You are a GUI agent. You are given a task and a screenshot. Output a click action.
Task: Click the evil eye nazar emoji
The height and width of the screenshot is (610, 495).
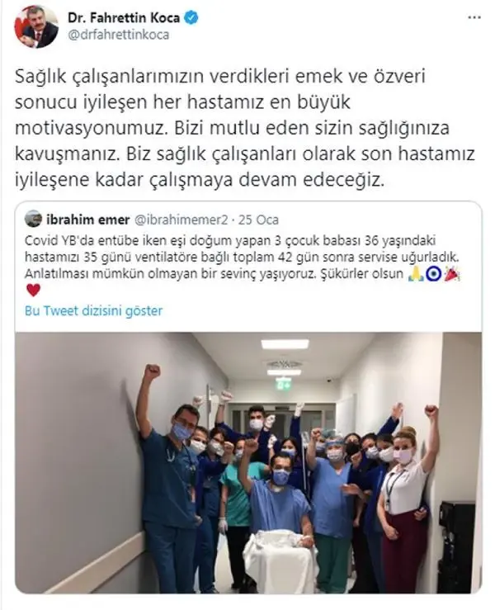pos(434,274)
